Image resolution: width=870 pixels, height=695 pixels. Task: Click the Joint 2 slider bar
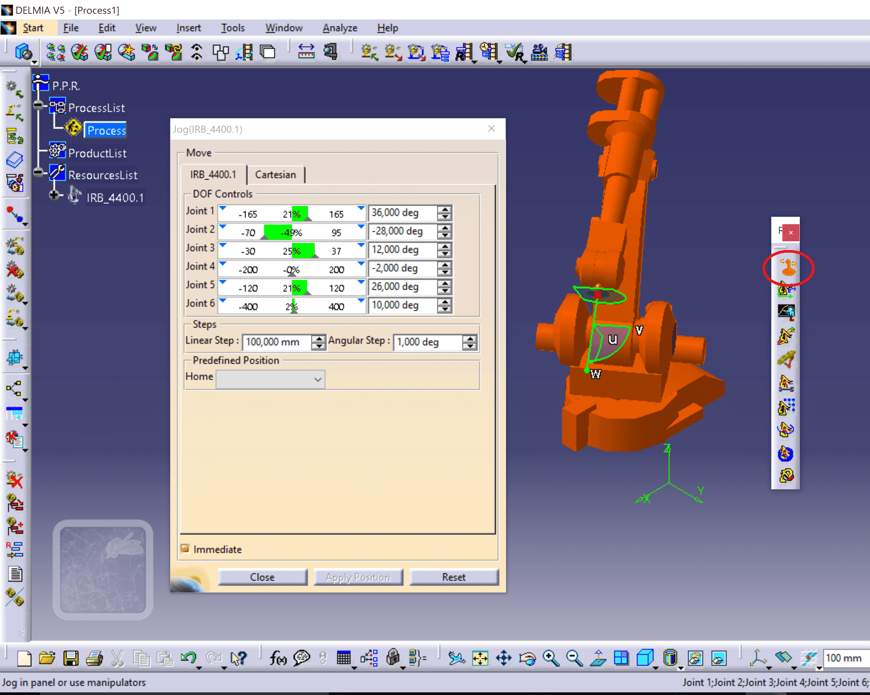(x=292, y=232)
